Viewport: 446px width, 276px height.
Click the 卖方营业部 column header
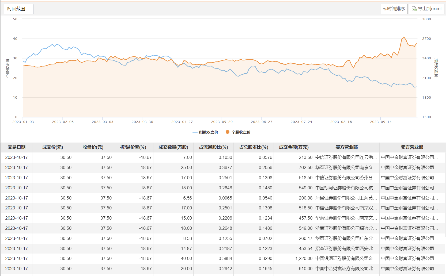click(412, 147)
